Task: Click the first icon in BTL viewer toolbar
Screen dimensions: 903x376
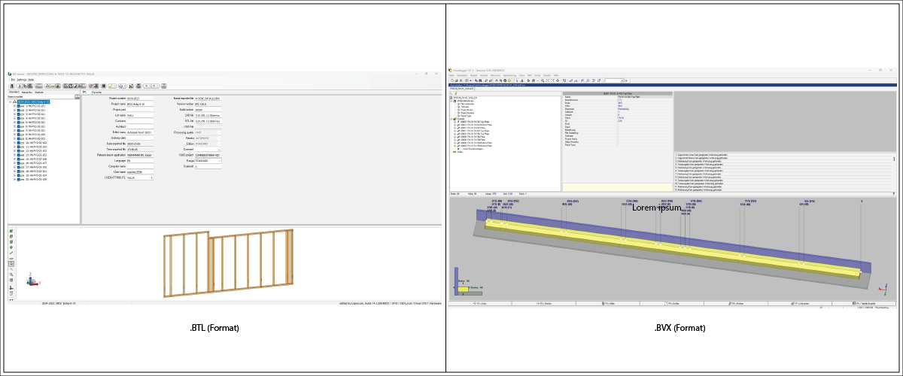Action: tap(11, 86)
